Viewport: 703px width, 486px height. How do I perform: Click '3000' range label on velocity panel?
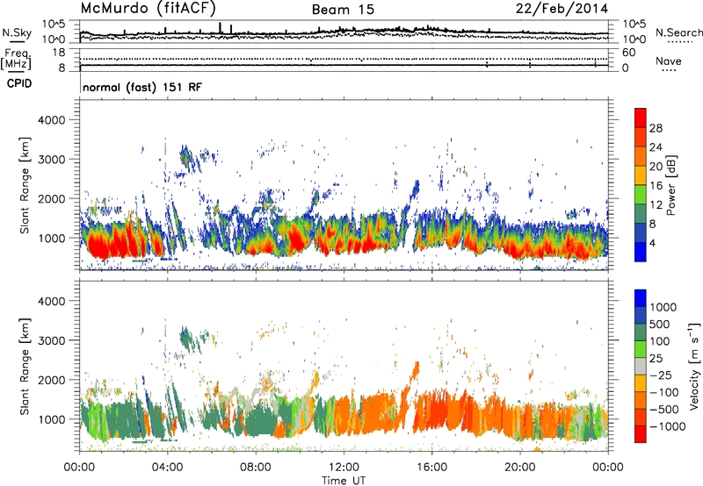tap(52, 340)
